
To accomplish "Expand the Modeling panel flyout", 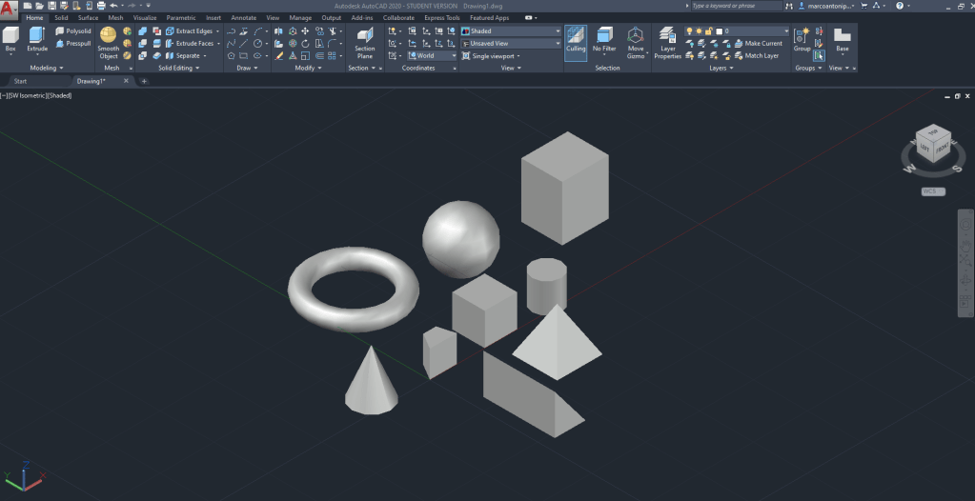I will 45,69.
